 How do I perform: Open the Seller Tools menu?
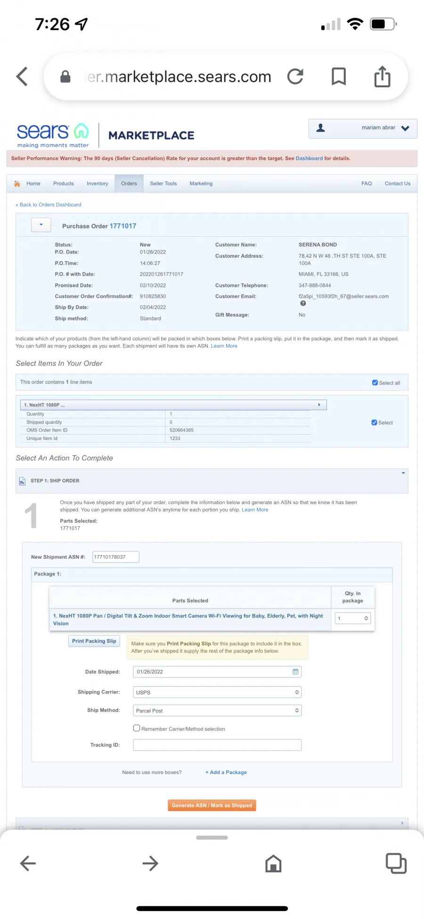tap(163, 184)
